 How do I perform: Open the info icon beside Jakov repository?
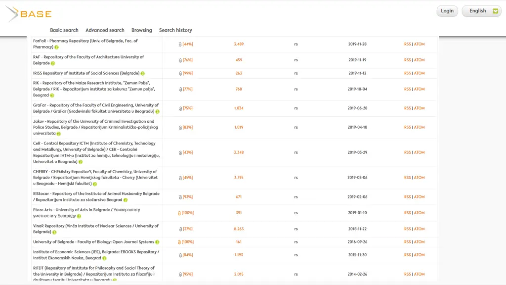[58, 134]
